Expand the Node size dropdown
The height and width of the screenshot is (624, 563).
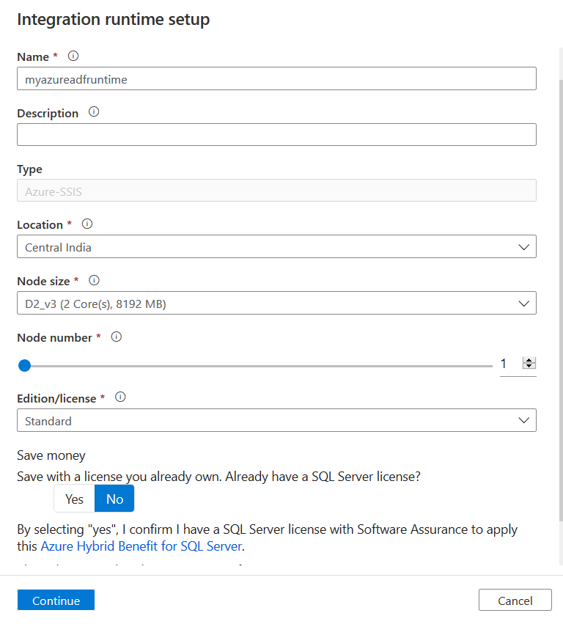point(276,303)
